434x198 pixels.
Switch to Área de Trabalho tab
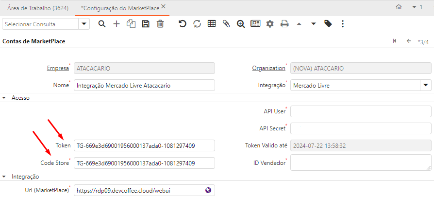pyautogui.click(x=37, y=7)
